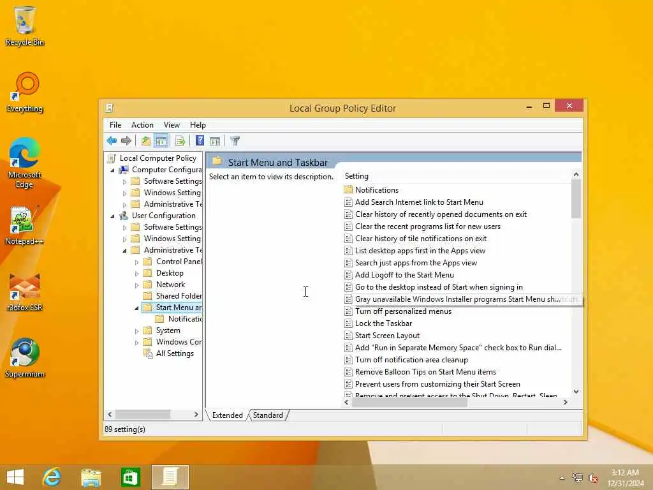653x490 pixels.
Task: Expand Software Settings under Computer Configuration
Action: tap(124, 182)
